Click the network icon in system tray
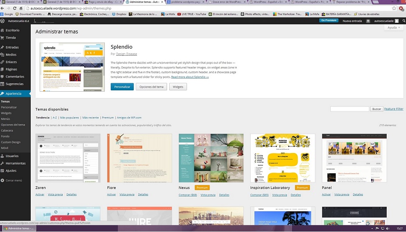 coord(382,228)
